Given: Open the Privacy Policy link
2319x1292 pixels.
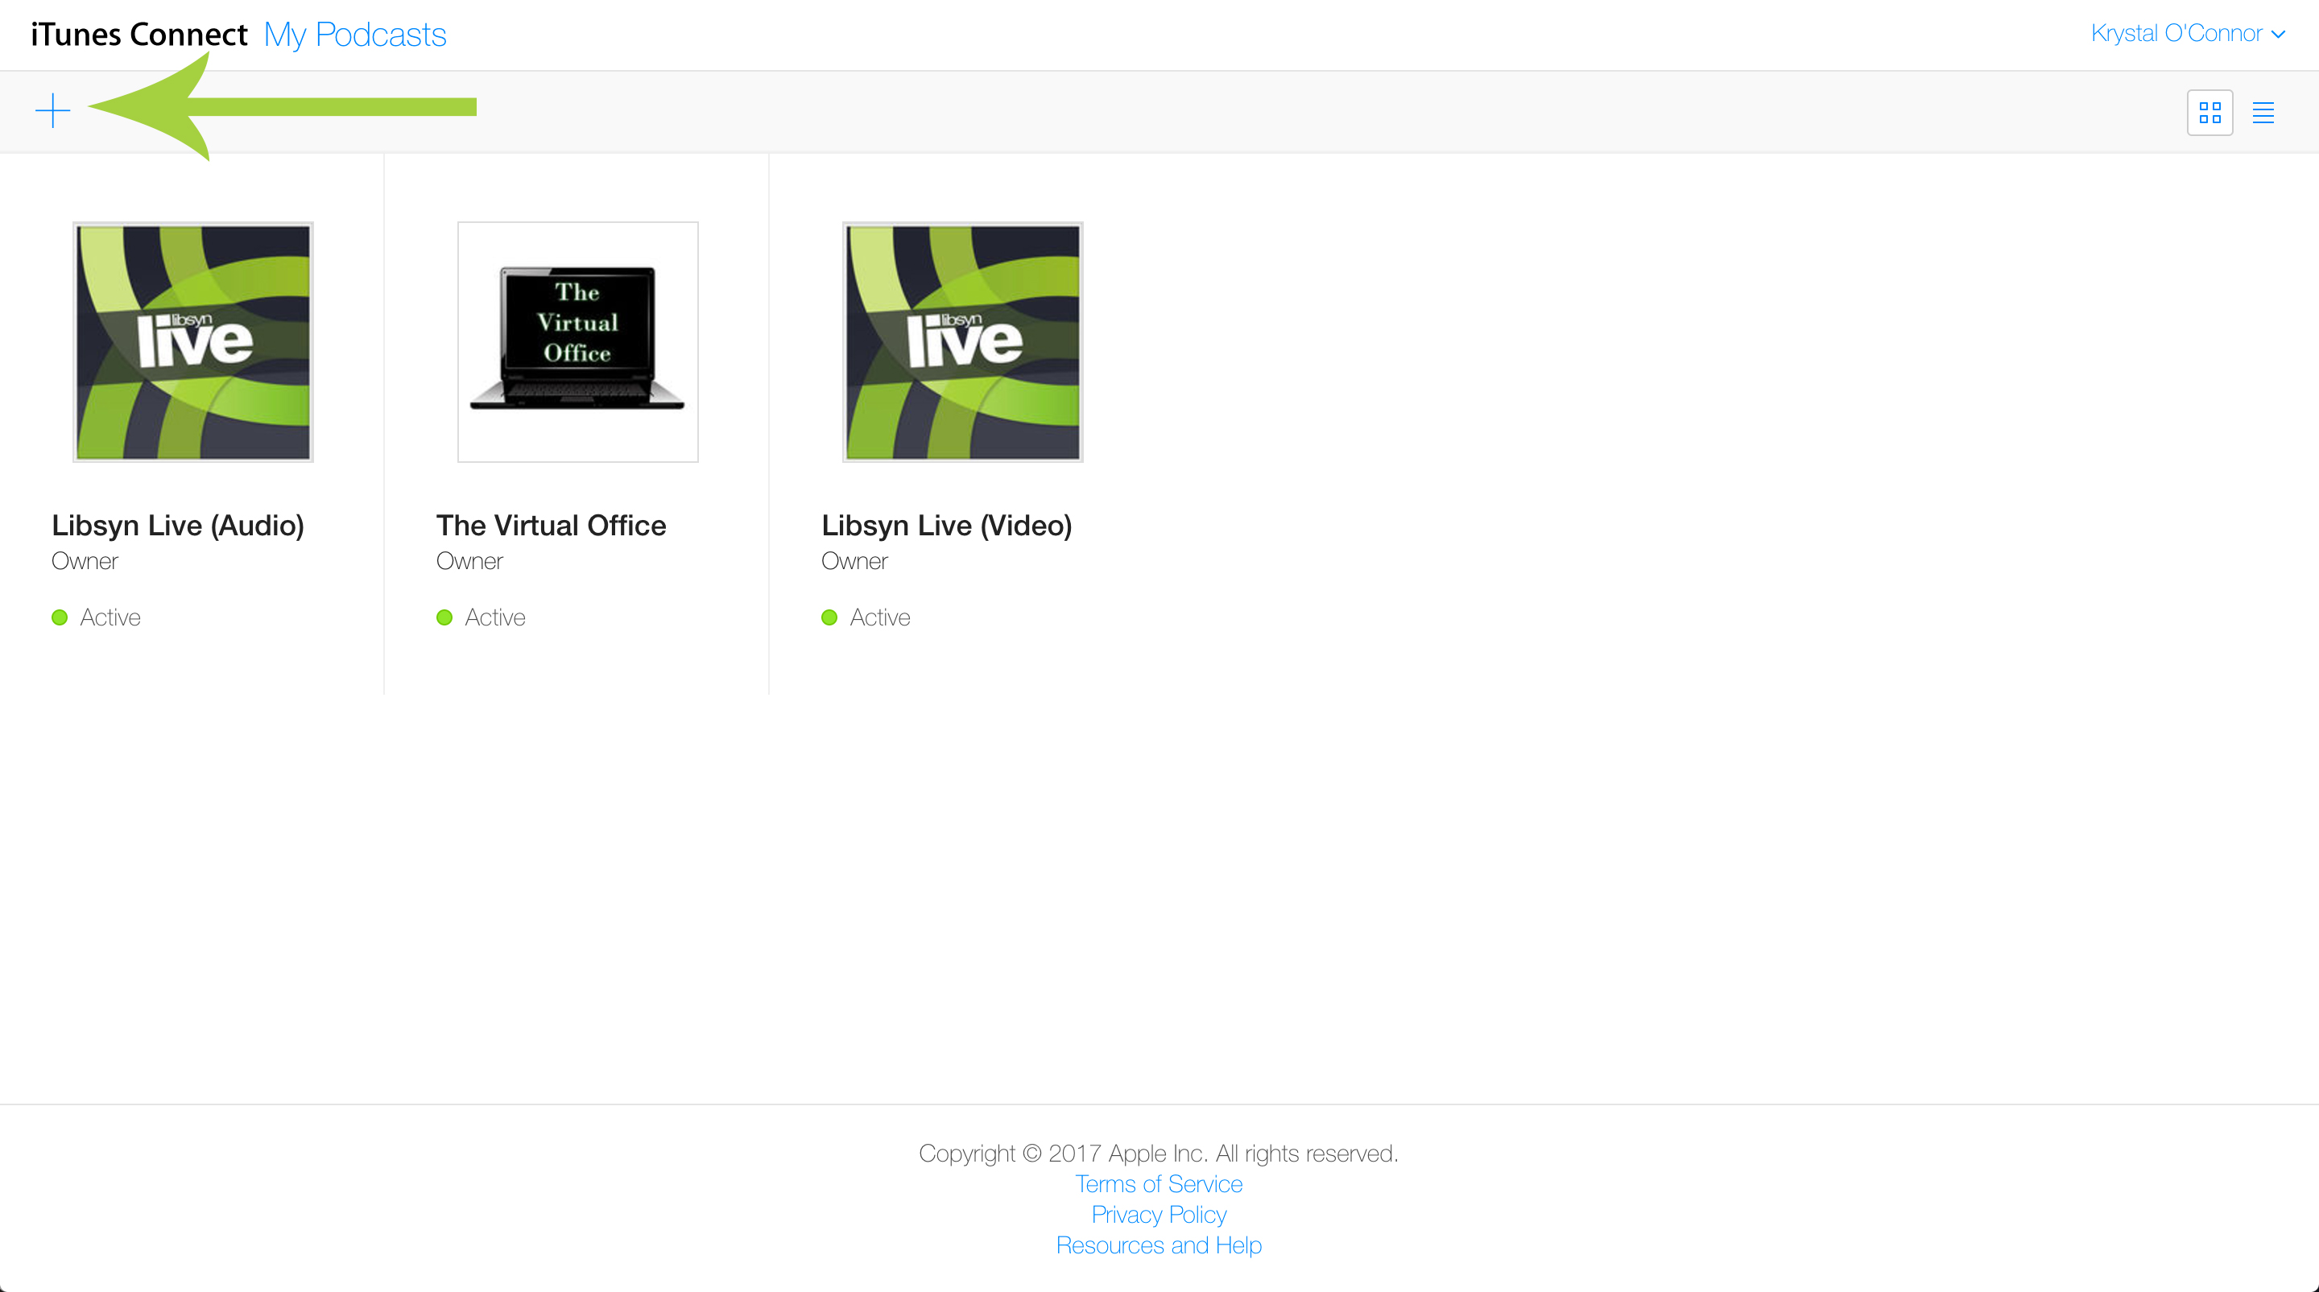Looking at the screenshot, I should 1159,1215.
